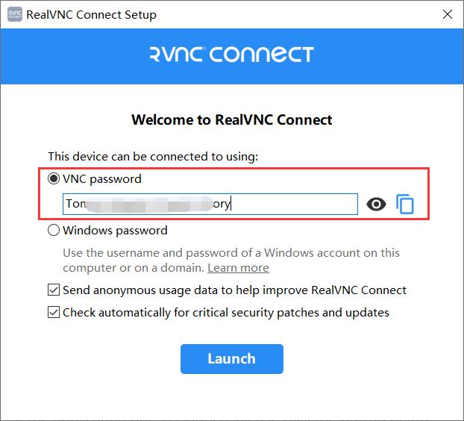Viewport: 464px width, 421px height.
Task: Open the Learn more link
Action: 238,268
